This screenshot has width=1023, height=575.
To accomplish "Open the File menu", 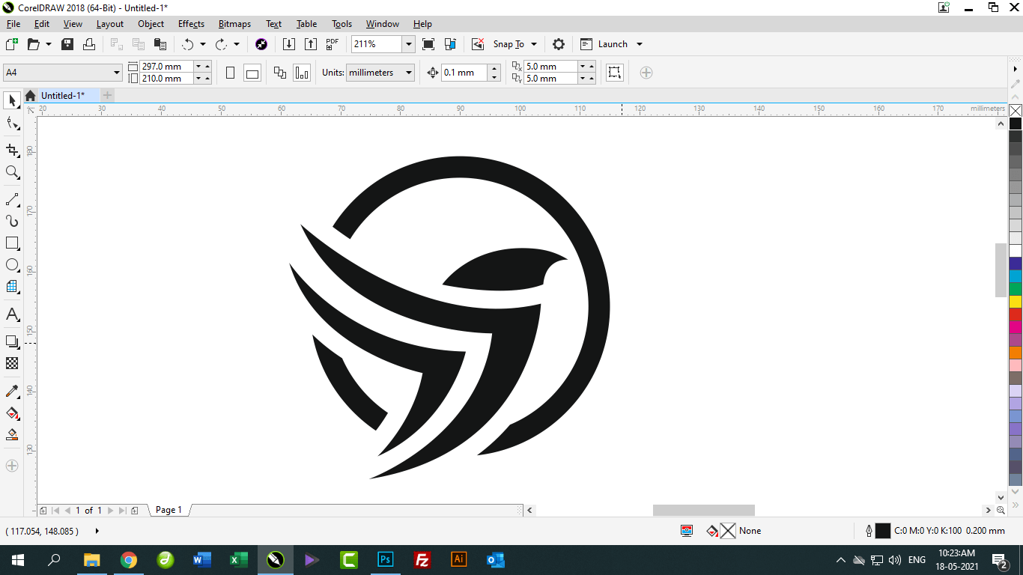I will click(13, 24).
